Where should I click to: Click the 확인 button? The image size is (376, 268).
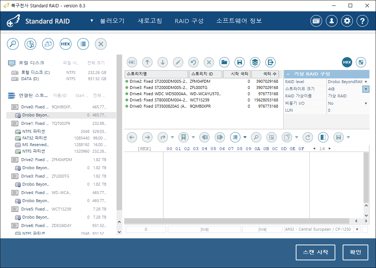point(355,252)
